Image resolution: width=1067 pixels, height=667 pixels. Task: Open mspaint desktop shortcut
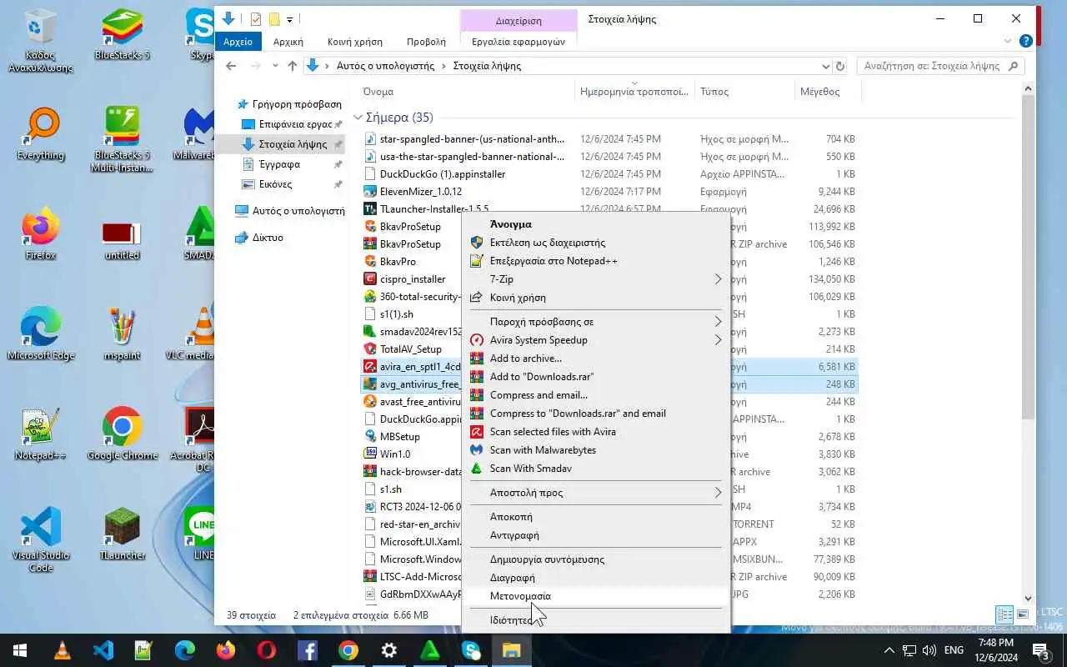coord(123,334)
